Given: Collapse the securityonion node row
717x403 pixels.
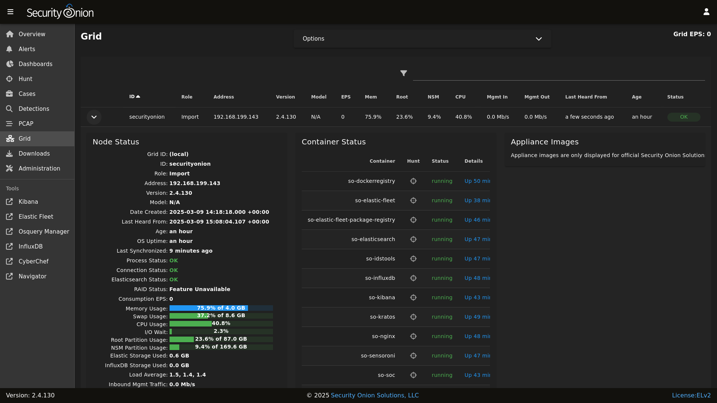Looking at the screenshot, I should (x=94, y=117).
